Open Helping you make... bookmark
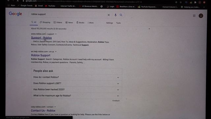This screenshot has height=119, width=211. coord(190,7)
